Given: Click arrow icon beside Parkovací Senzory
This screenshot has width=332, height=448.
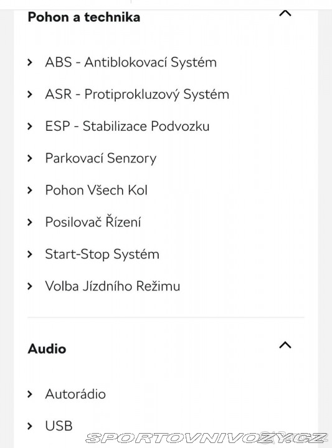Looking at the screenshot, I should point(30,158).
